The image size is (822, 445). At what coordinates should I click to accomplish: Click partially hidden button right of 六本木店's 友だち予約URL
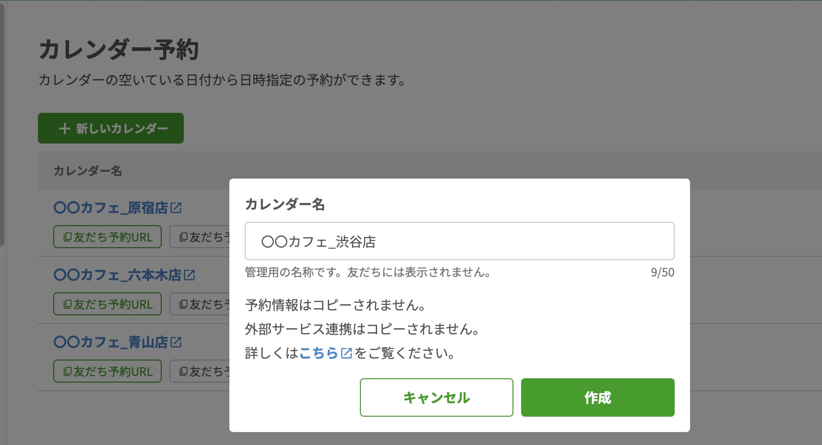pos(200,304)
